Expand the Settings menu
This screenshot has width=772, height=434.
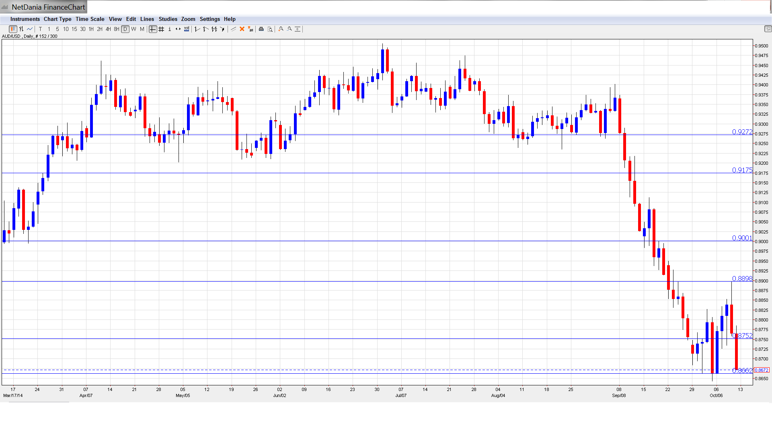coord(209,19)
